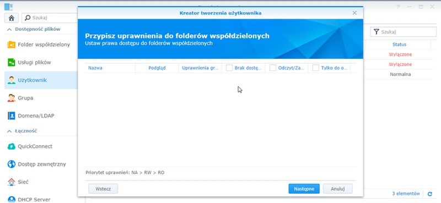Focus the sidebar Szukaj search field
This screenshot has width=441, height=203.
(x=50, y=18)
